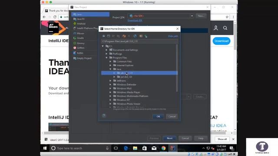This screenshot has height=156, width=278.
Task: Click the Hide path link
Action: pos(173,36)
